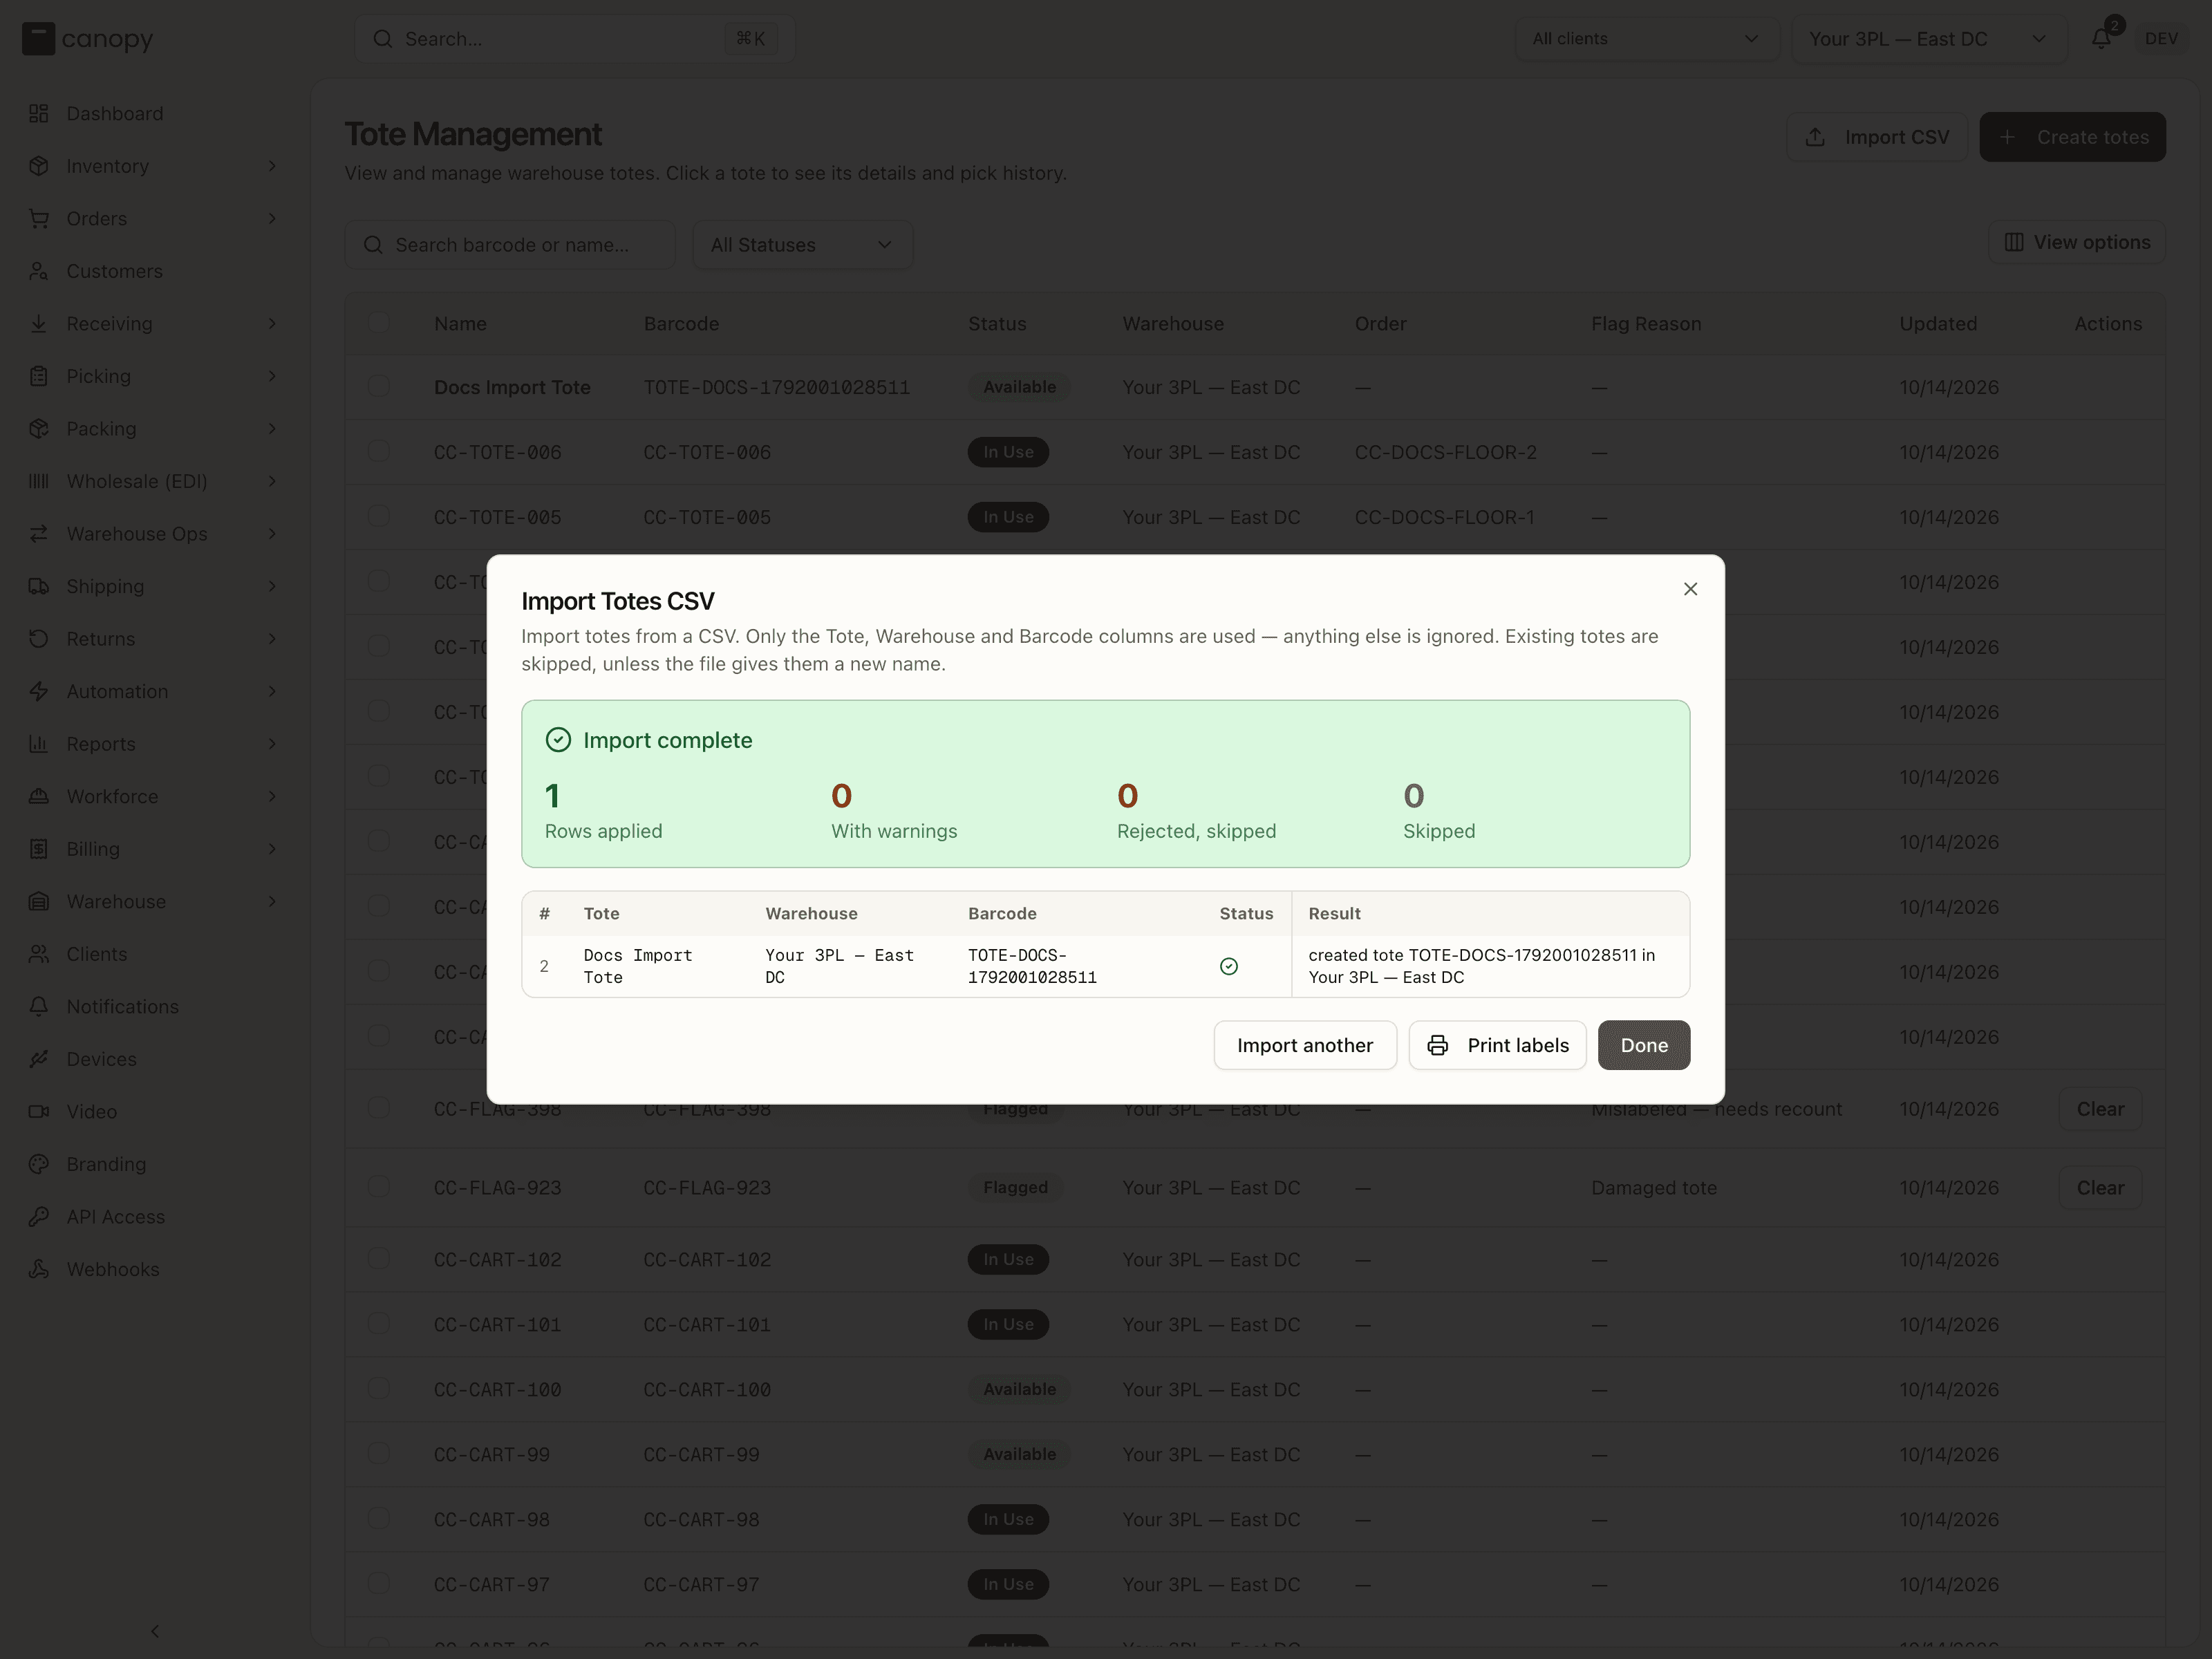Check the CC-CART-102 row checkbox

[379, 1258]
